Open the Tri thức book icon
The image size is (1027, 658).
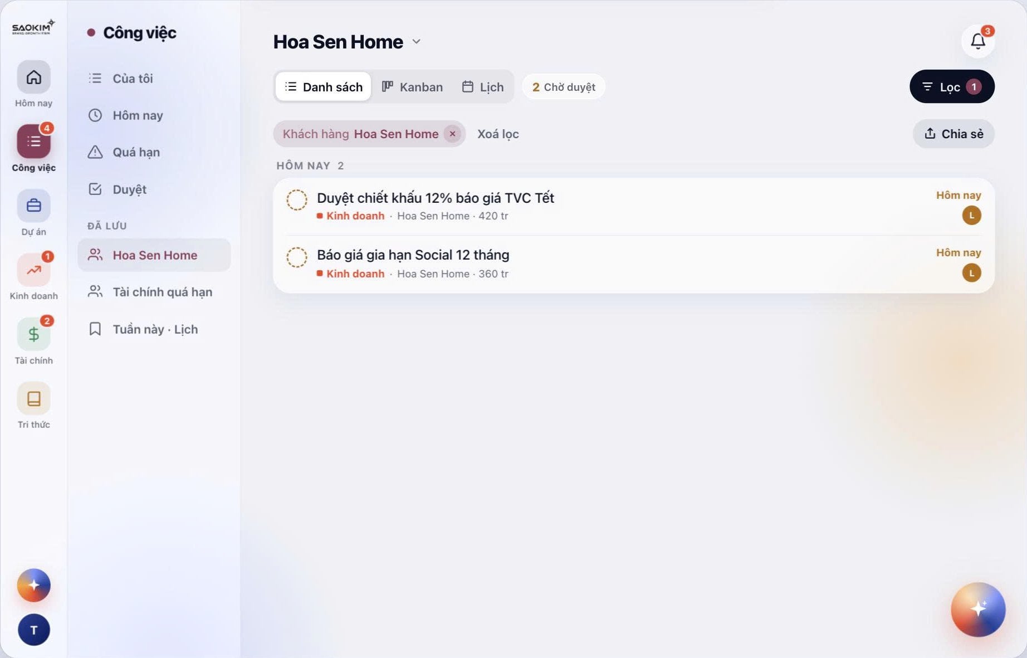[33, 398]
